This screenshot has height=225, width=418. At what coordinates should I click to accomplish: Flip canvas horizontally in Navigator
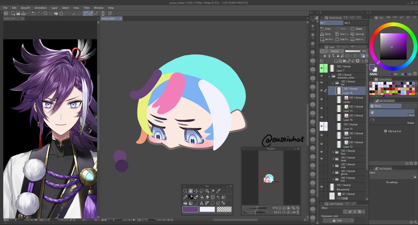pyautogui.click(x=294, y=212)
